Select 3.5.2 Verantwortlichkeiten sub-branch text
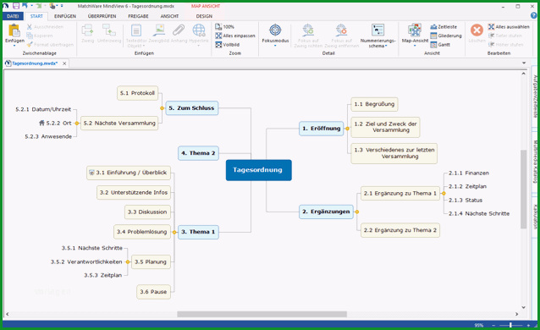This screenshot has width=540, height=330. (86, 262)
